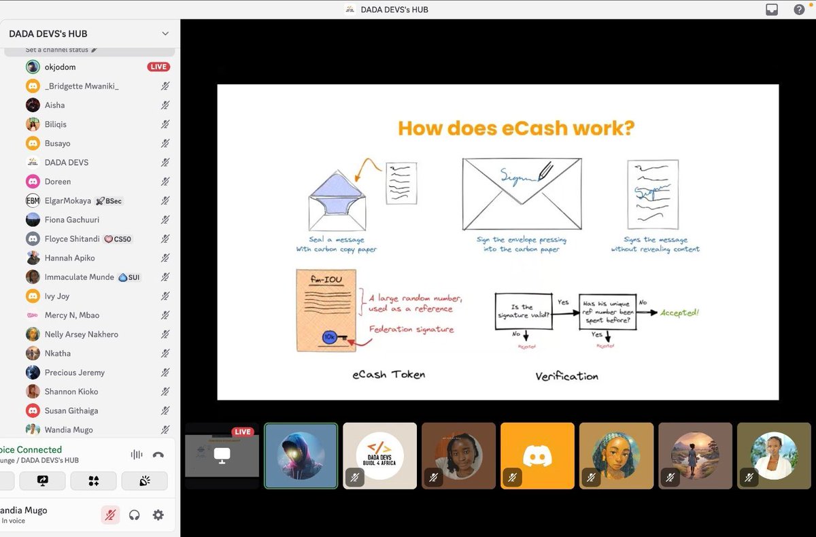Open the DADA DEVS's HUB channel link under Voice Connected

coord(39,460)
